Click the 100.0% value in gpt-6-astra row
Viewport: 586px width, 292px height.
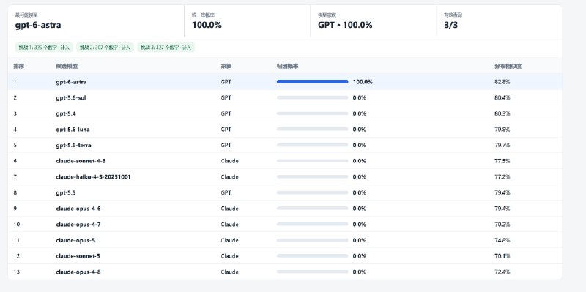363,82
